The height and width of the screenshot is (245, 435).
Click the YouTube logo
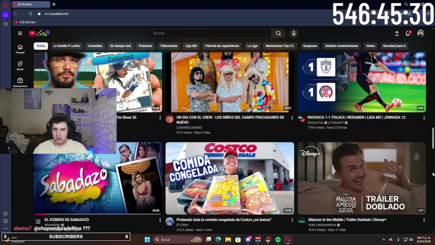[39, 33]
